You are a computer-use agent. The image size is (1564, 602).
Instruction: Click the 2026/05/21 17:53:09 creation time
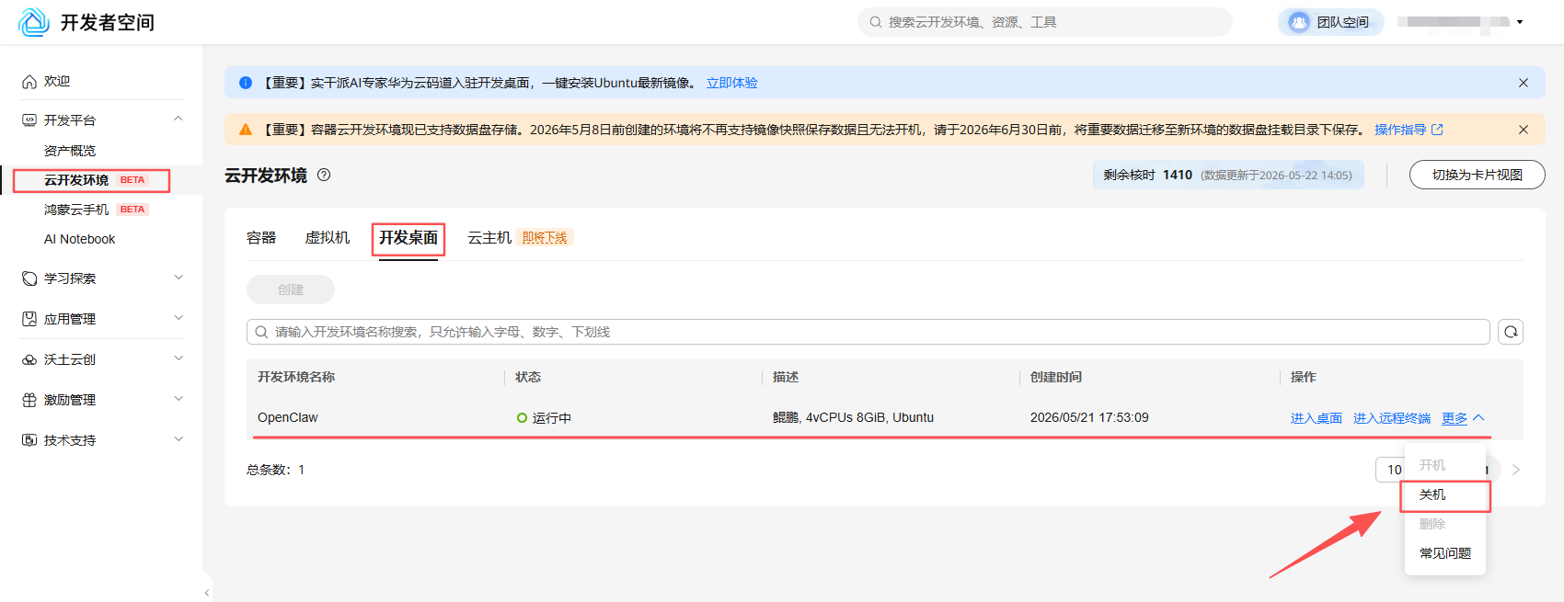1089,417
